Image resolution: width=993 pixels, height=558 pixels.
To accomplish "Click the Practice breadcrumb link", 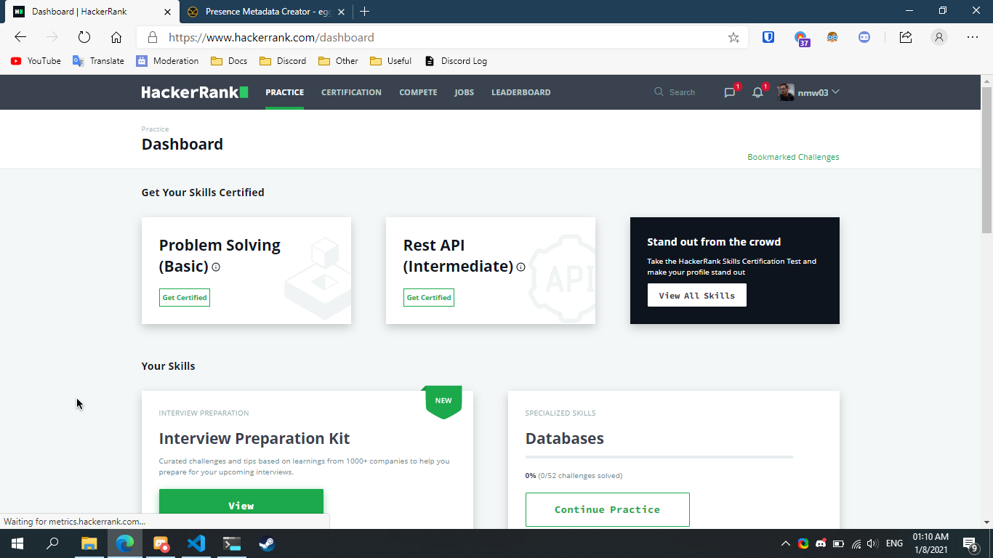I will tap(155, 129).
